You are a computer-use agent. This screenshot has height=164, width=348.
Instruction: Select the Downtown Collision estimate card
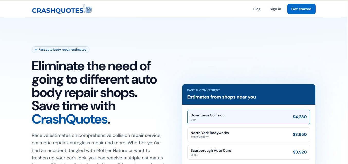tap(249, 117)
